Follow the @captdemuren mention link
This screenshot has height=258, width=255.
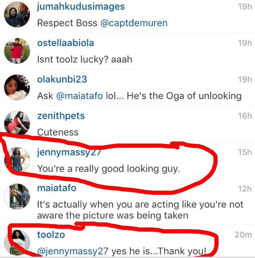(134, 23)
